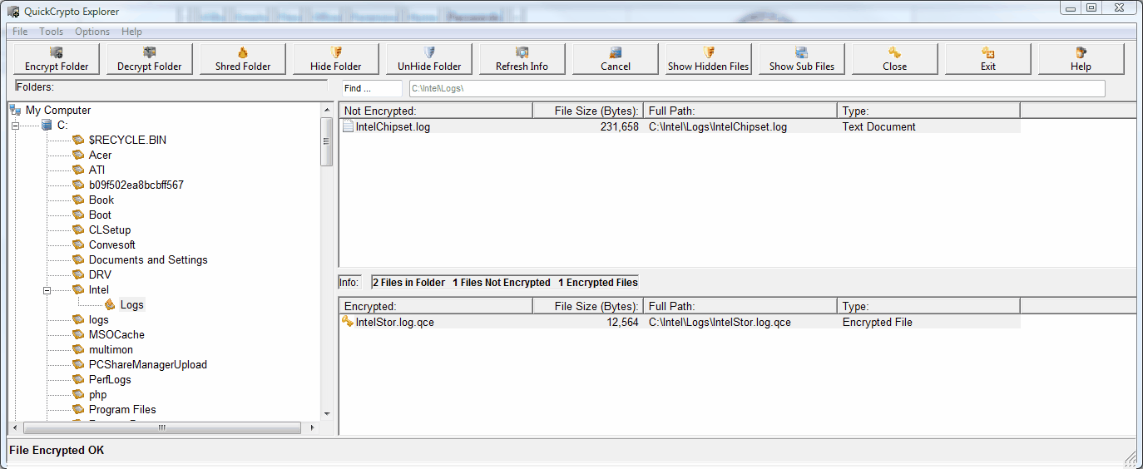Click the Show Hidden Files button
Viewport: 1143px width, 469px height.
tap(709, 59)
